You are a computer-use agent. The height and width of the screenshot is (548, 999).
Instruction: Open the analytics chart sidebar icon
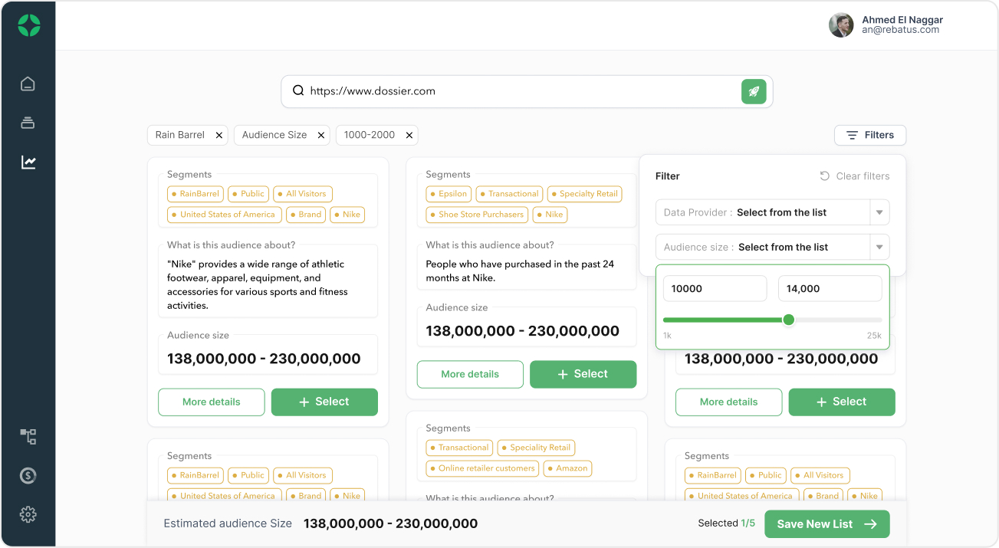pyautogui.click(x=28, y=162)
